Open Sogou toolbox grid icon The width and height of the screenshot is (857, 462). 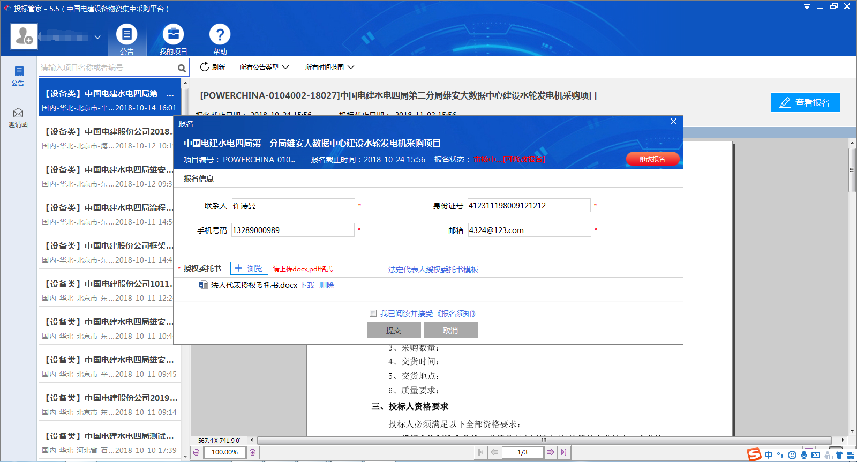click(851, 455)
